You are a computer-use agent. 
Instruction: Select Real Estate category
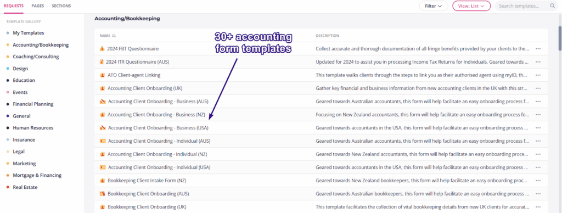coord(25,187)
